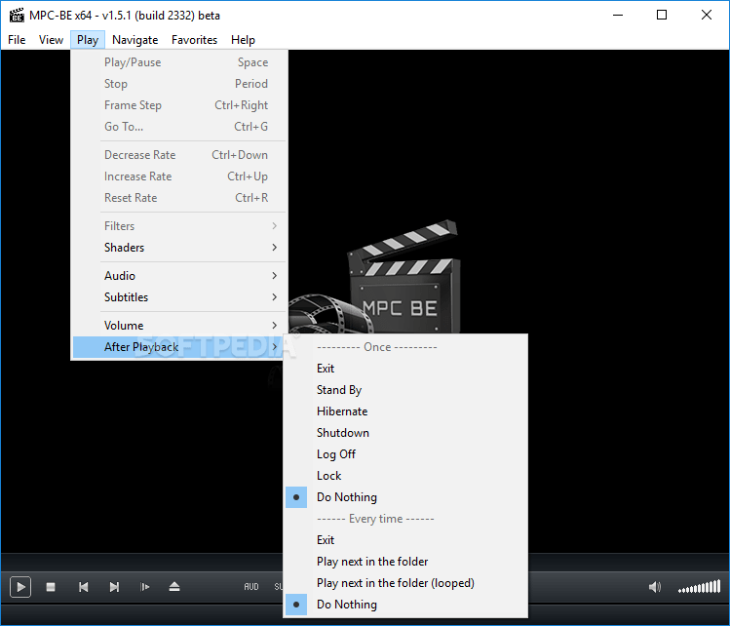
Task: Open the View menu
Action: point(51,40)
